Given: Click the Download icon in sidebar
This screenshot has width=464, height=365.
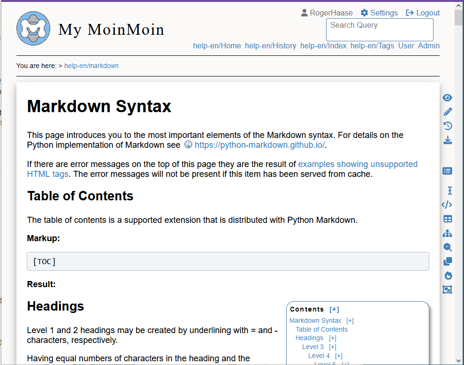Looking at the screenshot, I should click(448, 140).
